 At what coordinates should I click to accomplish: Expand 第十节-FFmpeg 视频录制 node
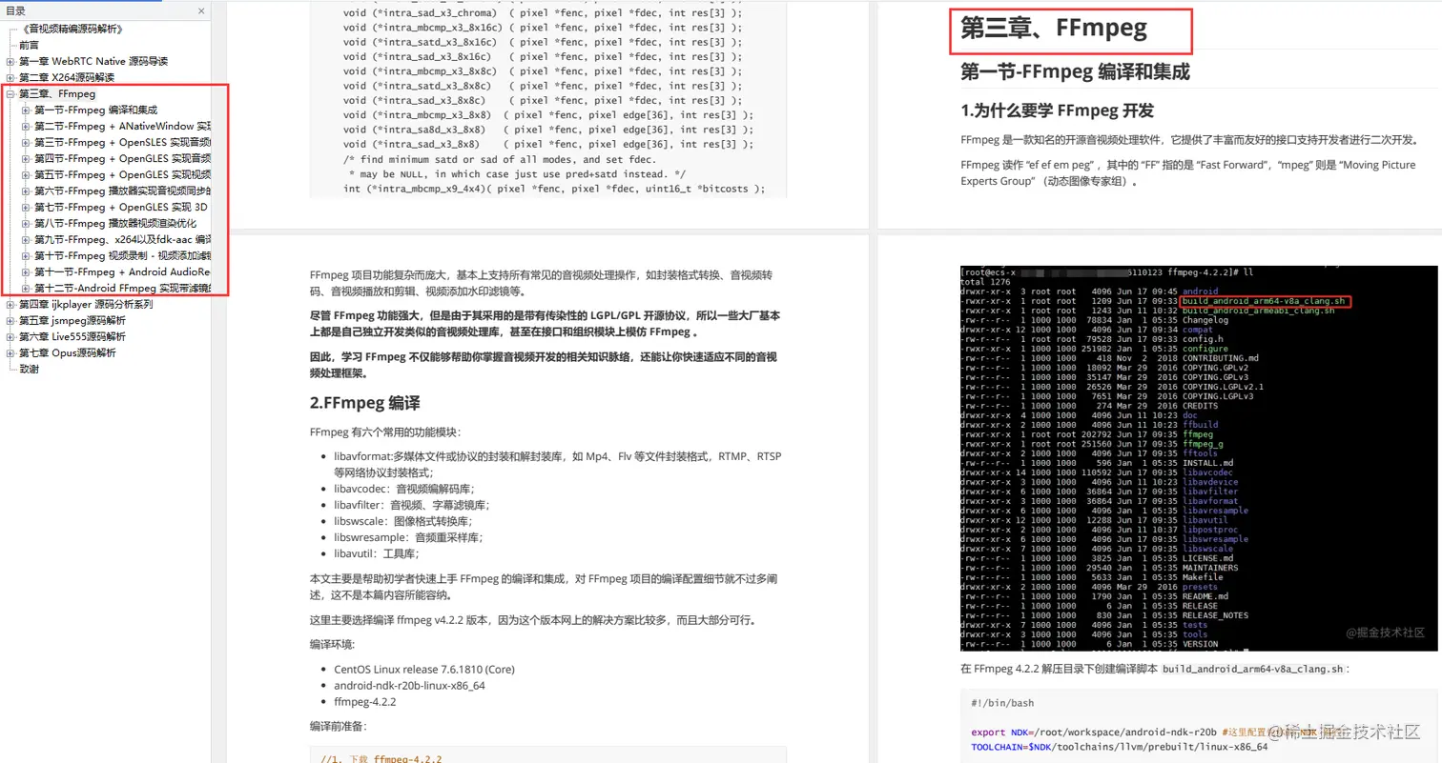coord(26,256)
